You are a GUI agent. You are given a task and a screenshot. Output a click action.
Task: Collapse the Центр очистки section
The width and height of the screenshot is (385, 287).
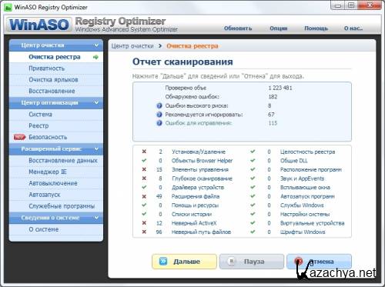click(96, 45)
